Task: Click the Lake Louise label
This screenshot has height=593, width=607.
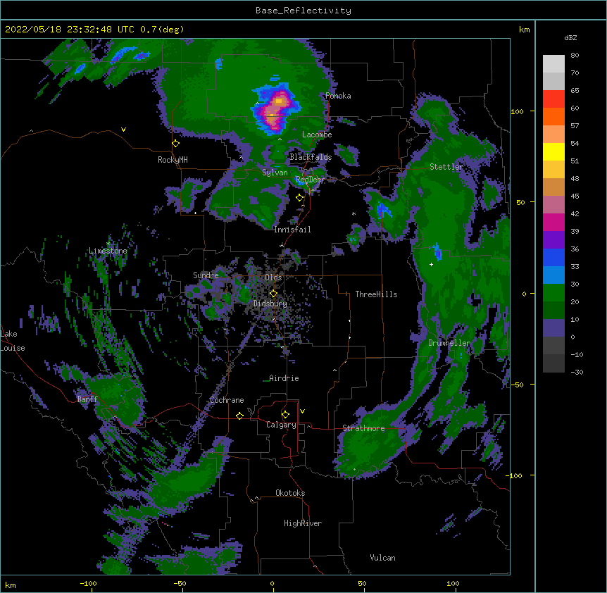Action: tap(13, 341)
